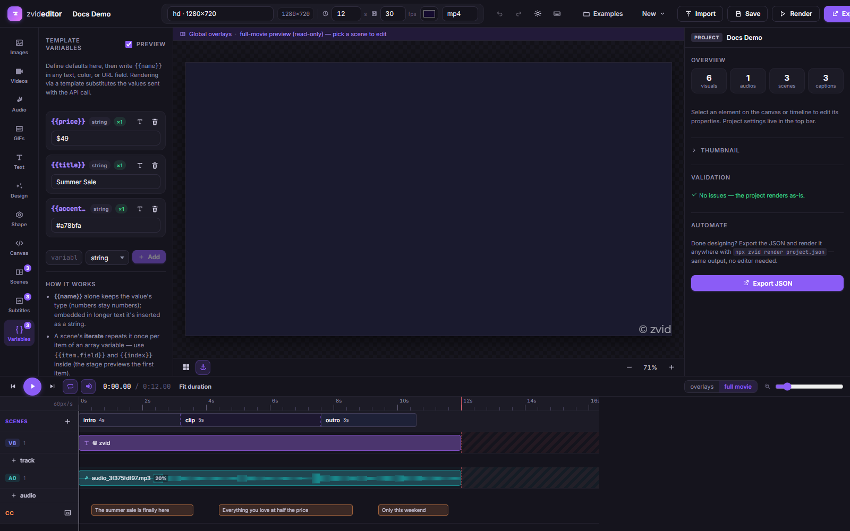Viewport: 850px width, 531px height.
Task: Uncheck the PREVIEW checkbox
Action: point(129,44)
